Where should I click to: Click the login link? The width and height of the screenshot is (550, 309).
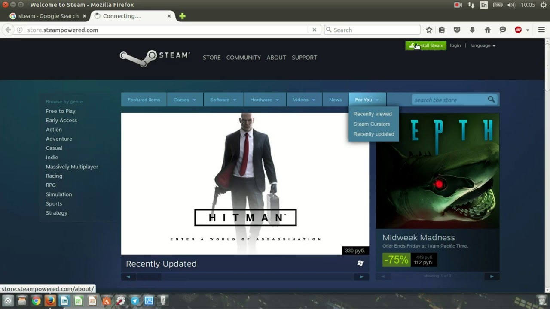point(455,45)
